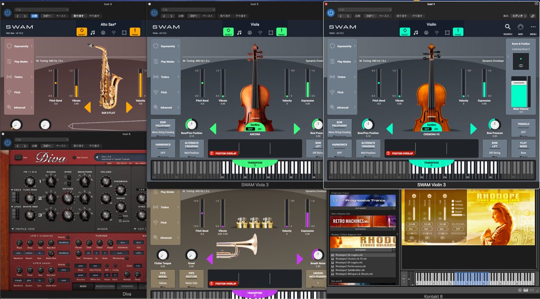This screenshot has width=540, height=299.
Task: Toggle the Inst 3 plugin power button
Action: pyautogui.click(x=7, y=13)
